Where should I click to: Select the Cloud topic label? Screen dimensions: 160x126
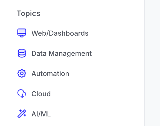click(41, 94)
